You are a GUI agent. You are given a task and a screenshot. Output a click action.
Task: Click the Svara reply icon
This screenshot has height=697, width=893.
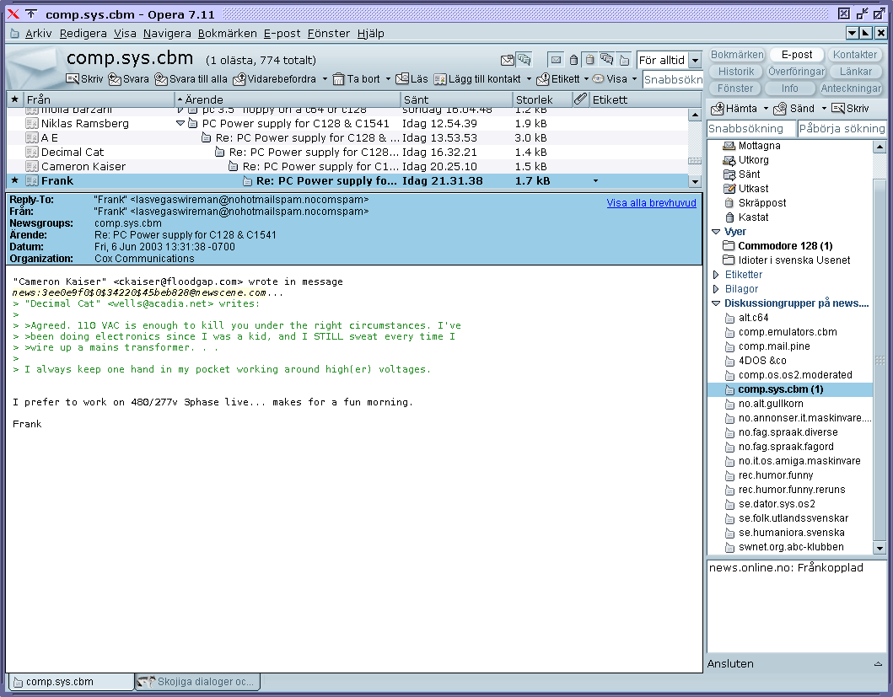(x=115, y=79)
